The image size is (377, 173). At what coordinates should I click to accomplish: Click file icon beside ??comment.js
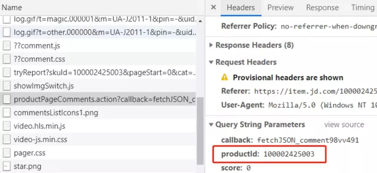(6, 46)
